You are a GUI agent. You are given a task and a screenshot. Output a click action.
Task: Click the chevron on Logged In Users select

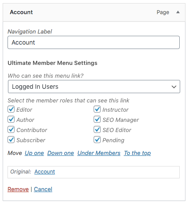[x=174, y=87]
